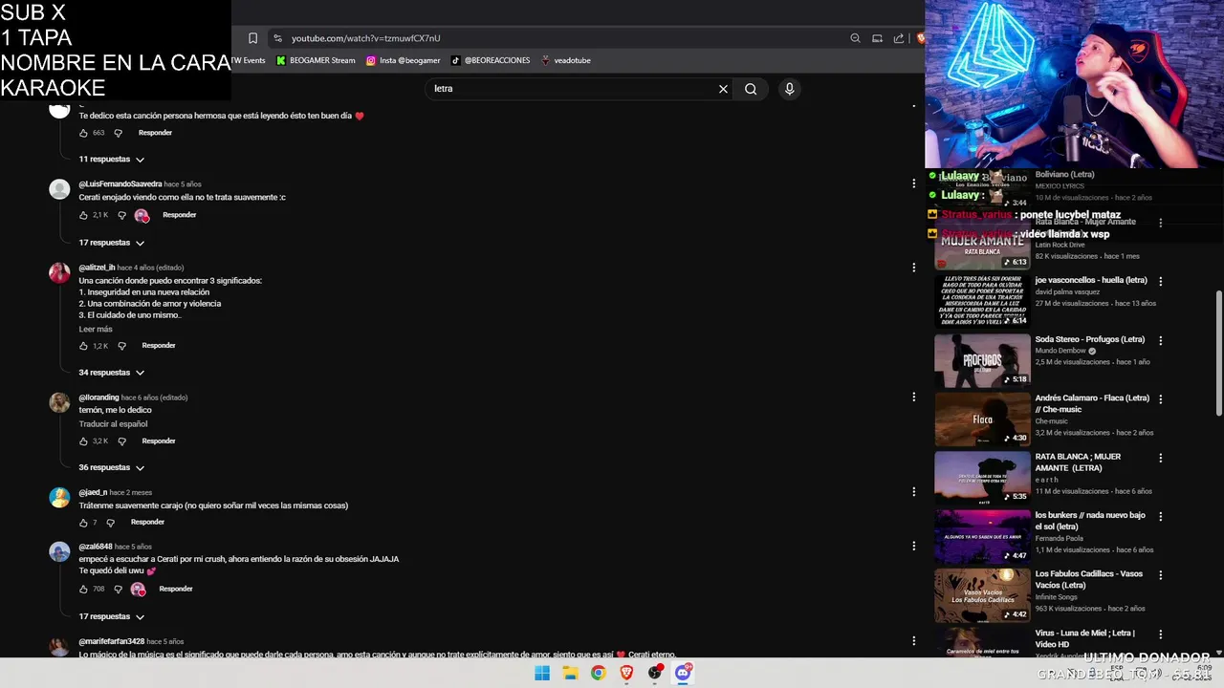Open the Insta @beogamer bookmark

[403, 60]
